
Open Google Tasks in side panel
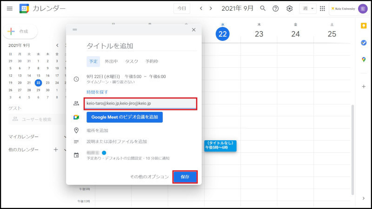(x=364, y=43)
